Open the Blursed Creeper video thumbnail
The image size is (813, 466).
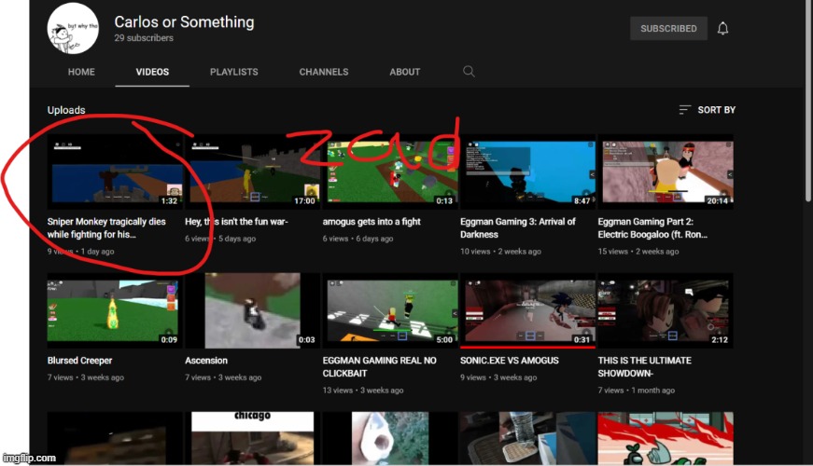114,311
